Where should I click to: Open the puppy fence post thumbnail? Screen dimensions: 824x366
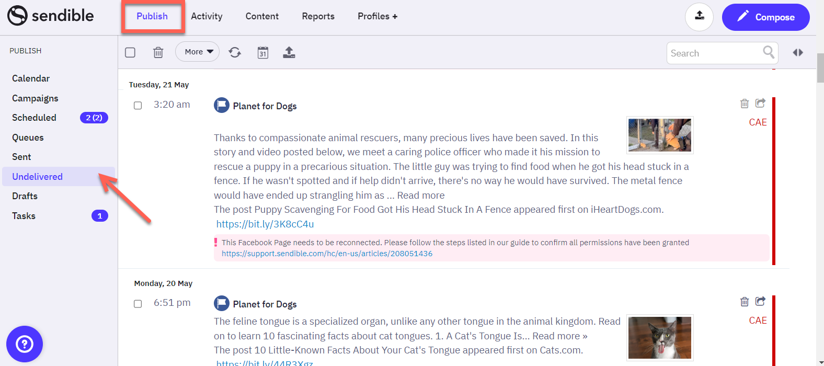click(660, 135)
